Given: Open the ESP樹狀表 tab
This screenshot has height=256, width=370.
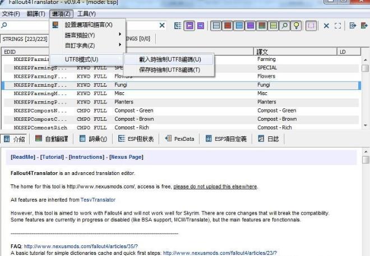Looking at the screenshot, I should [136, 139].
